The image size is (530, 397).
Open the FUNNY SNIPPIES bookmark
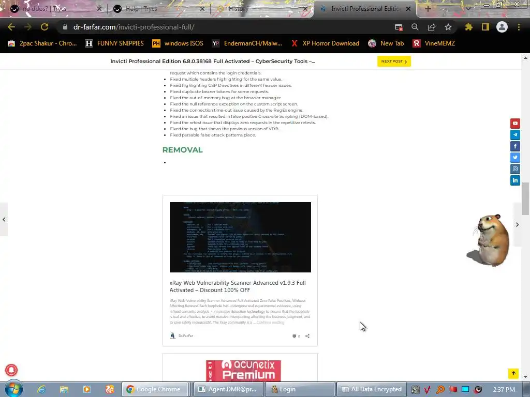point(114,43)
